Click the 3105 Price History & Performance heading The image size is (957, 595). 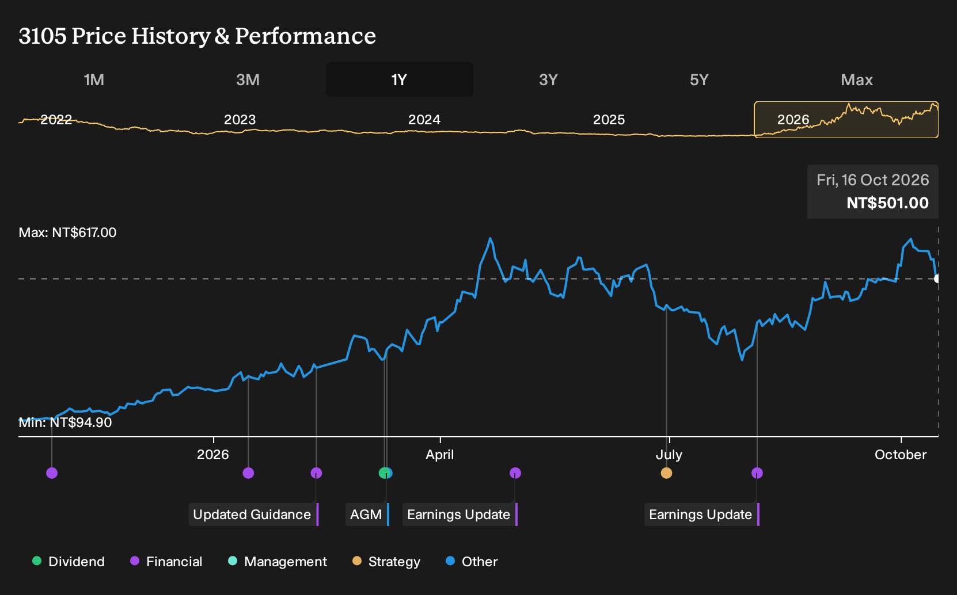click(198, 36)
